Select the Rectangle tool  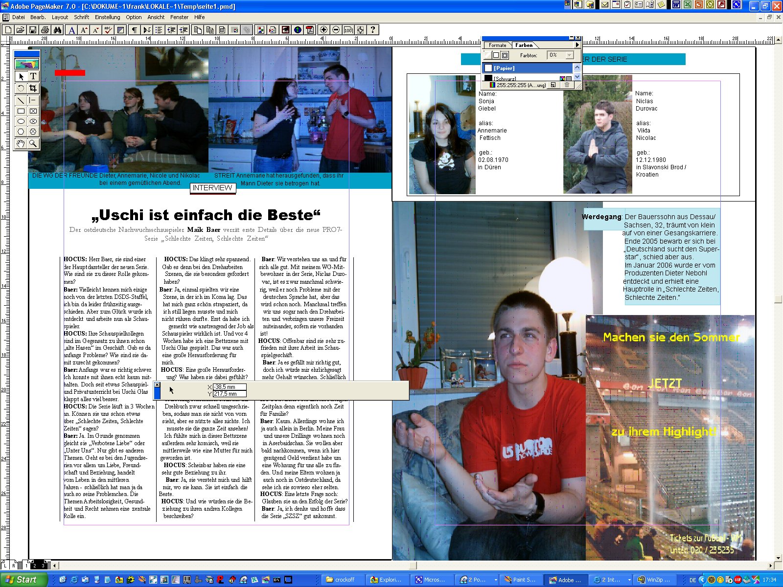(21, 111)
